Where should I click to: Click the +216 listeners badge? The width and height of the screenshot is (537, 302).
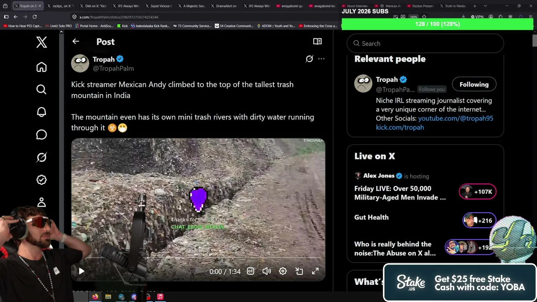coord(480,220)
